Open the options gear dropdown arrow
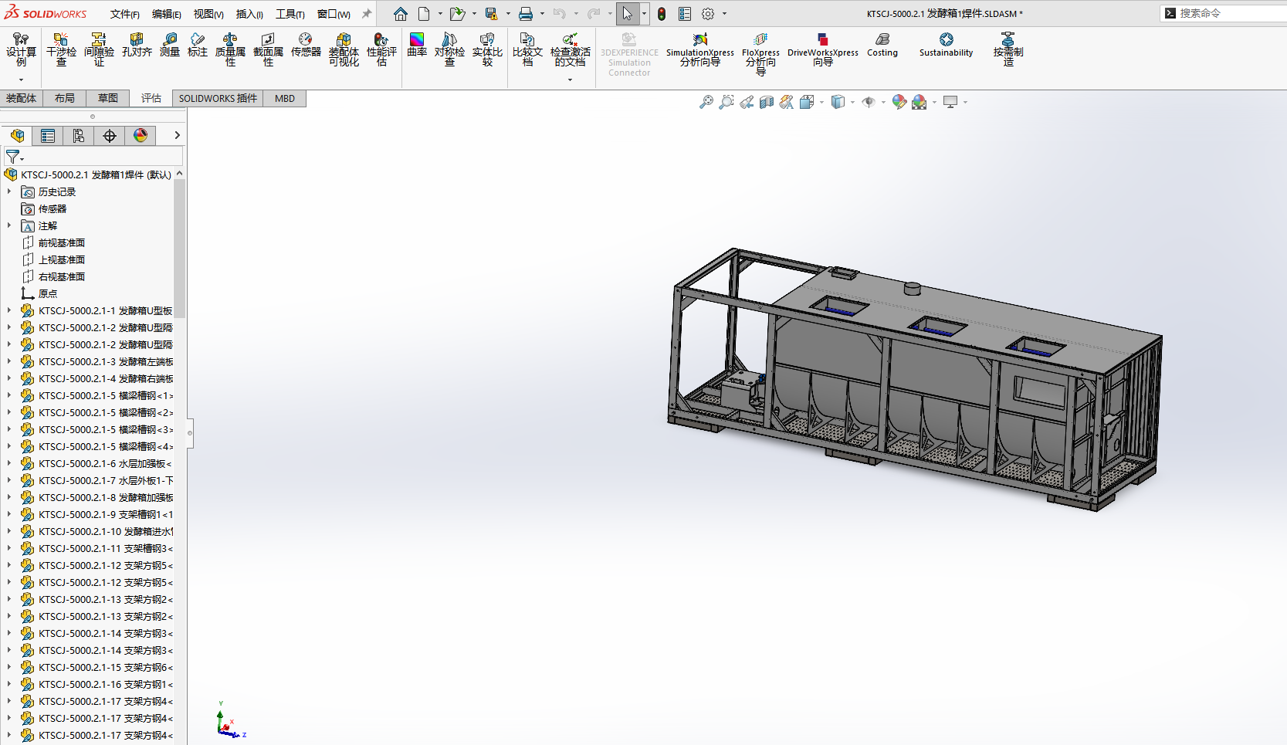The image size is (1287, 745). [724, 14]
